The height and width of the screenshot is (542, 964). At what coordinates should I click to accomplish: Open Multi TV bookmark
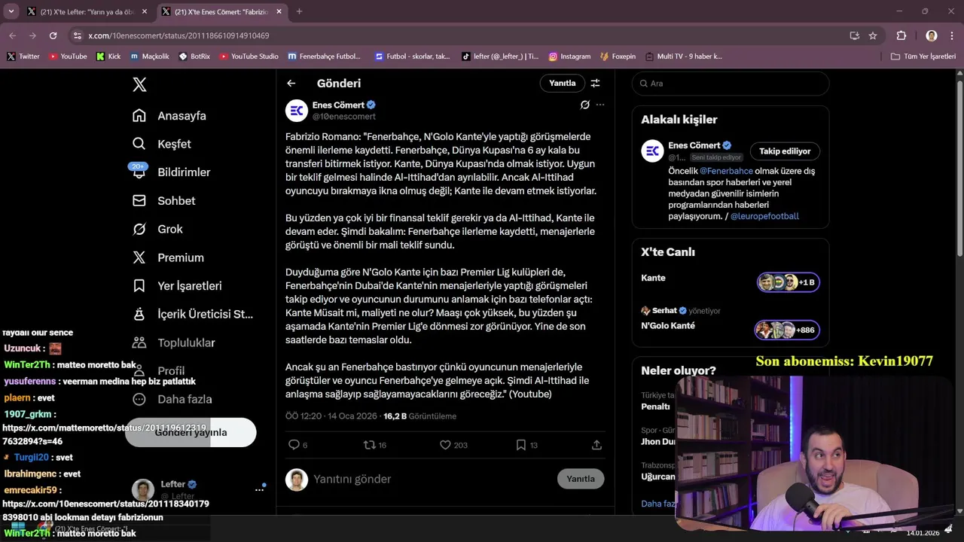683,56
